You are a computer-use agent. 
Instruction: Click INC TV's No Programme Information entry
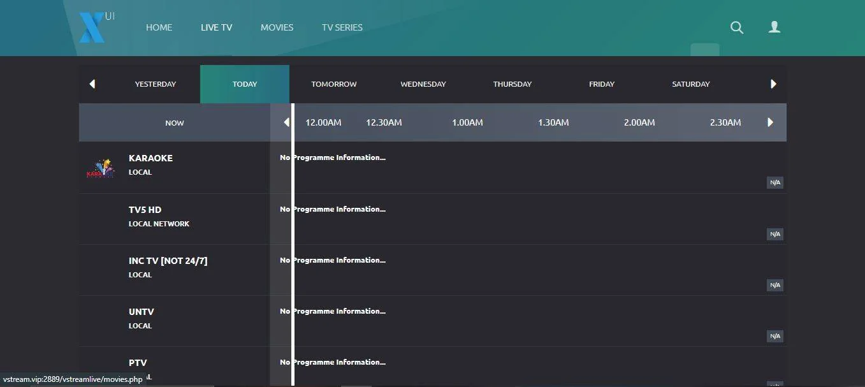333,260
